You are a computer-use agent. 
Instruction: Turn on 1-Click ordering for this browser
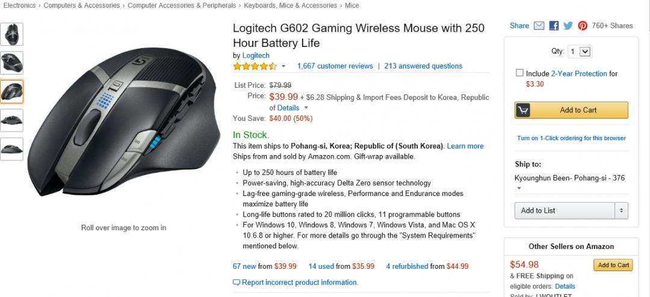point(571,138)
